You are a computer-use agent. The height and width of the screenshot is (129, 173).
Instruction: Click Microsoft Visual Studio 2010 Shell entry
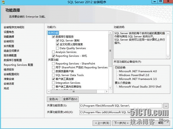coord(140,87)
